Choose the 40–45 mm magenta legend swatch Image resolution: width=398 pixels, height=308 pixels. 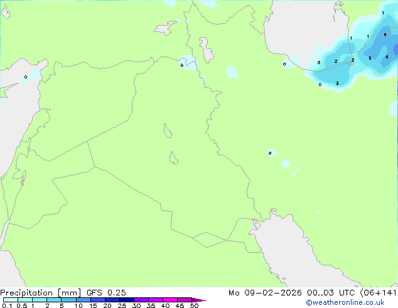click(x=170, y=300)
